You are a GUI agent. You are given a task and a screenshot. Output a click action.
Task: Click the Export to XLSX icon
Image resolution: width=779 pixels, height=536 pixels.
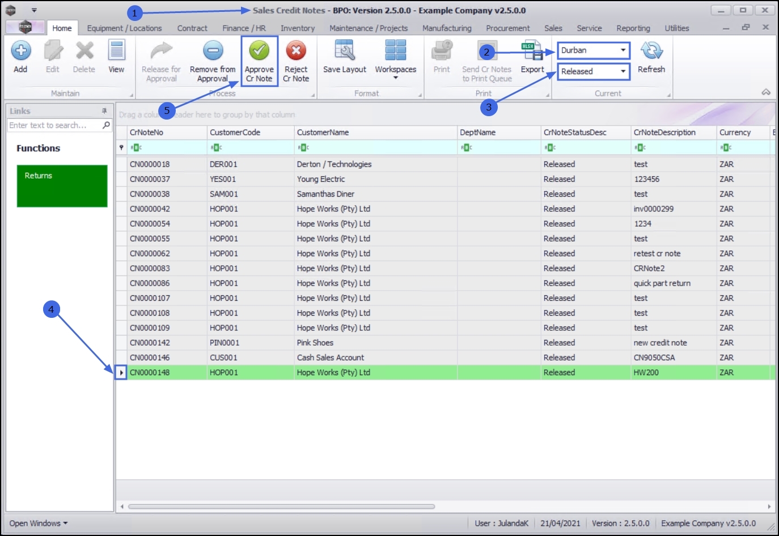pyautogui.click(x=532, y=51)
